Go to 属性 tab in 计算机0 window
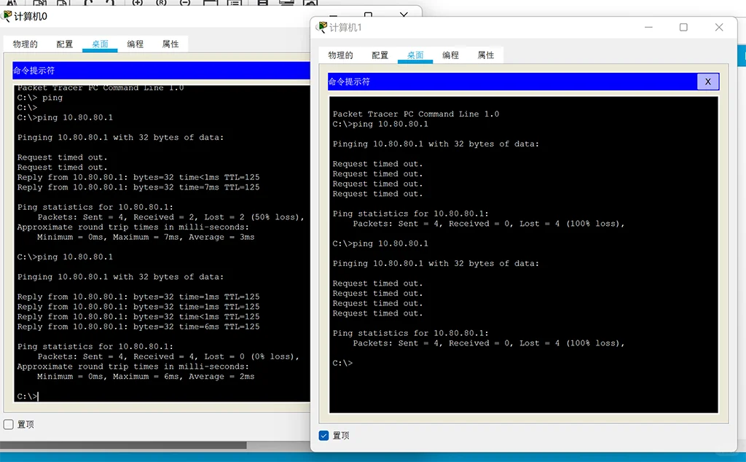 pos(170,44)
